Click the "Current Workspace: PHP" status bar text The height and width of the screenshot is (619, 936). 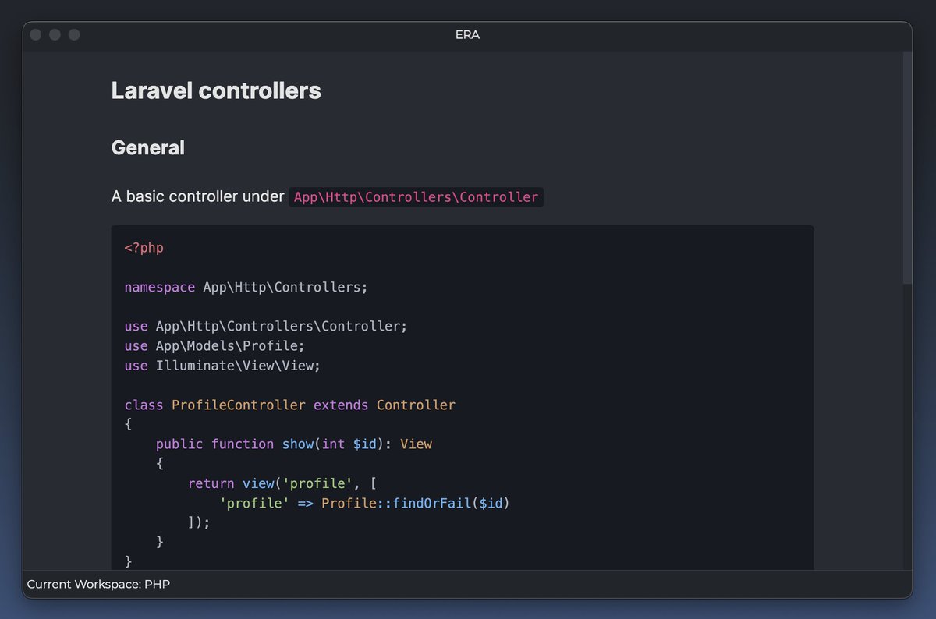tap(98, 584)
